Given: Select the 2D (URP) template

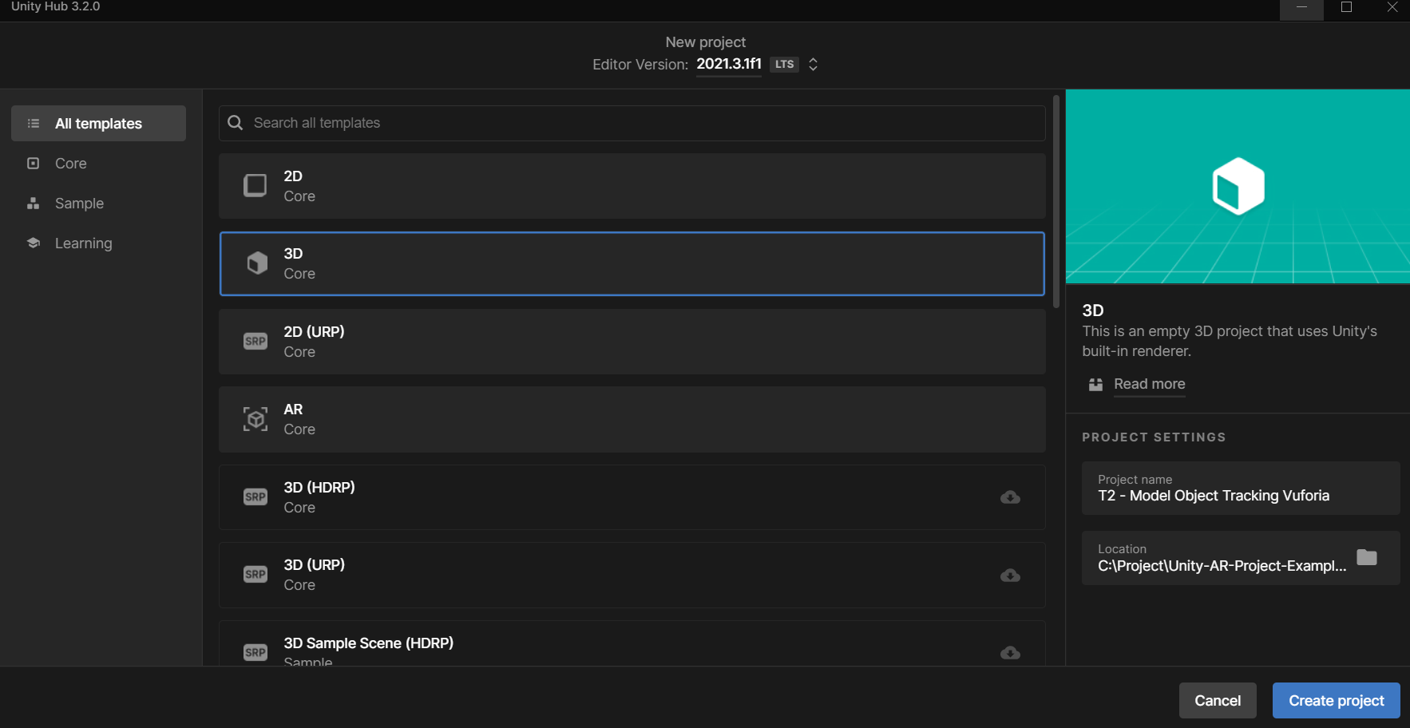Looking at the screenshot, I should point(632,342).
